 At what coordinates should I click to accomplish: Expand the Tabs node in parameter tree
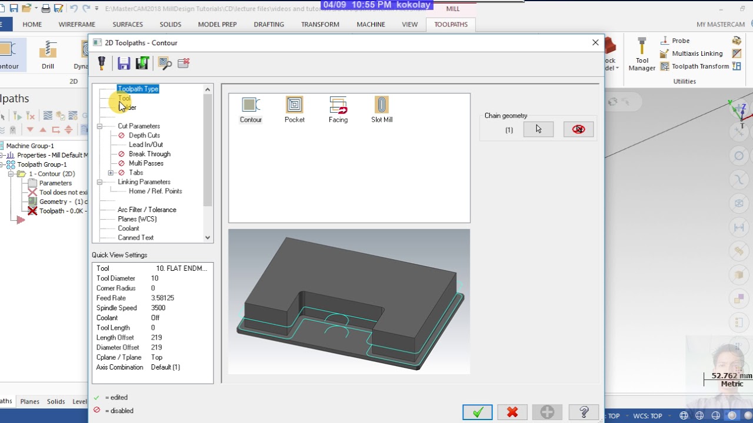pyautogui.click(x=111, y=173)
